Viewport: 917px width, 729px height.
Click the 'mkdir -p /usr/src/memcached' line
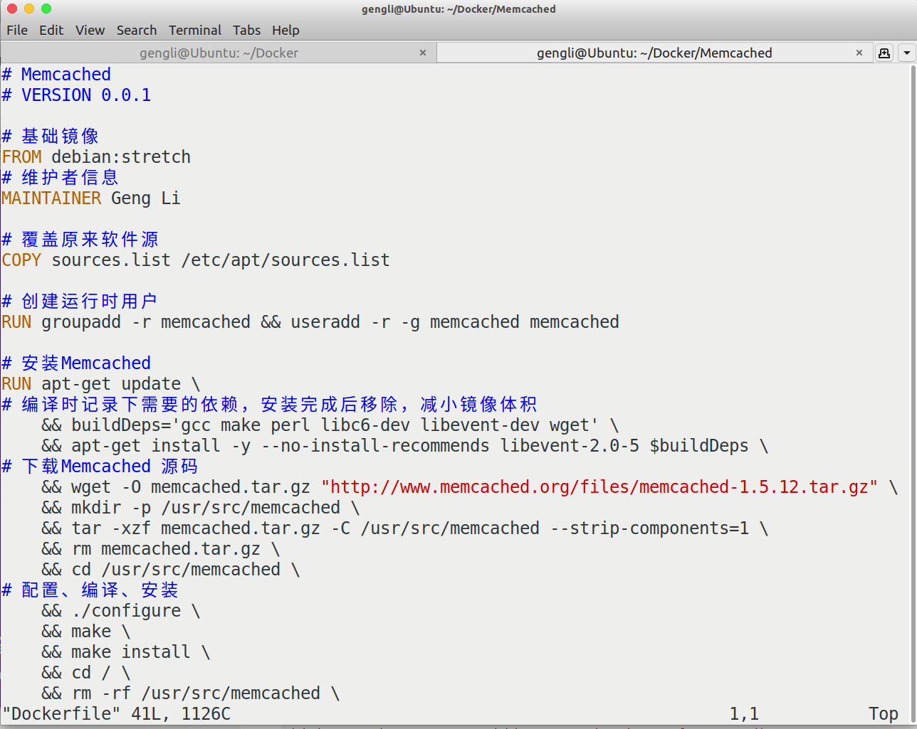201,508
